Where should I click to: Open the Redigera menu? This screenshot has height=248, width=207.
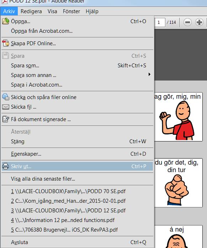31,11
